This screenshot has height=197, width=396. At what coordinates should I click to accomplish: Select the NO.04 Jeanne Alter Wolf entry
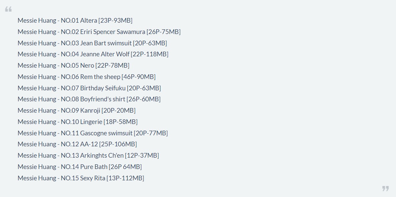[93, 54]
